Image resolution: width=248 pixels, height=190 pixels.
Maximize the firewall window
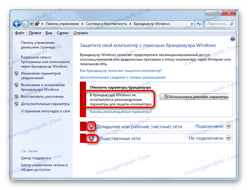(x=218, y=13)
